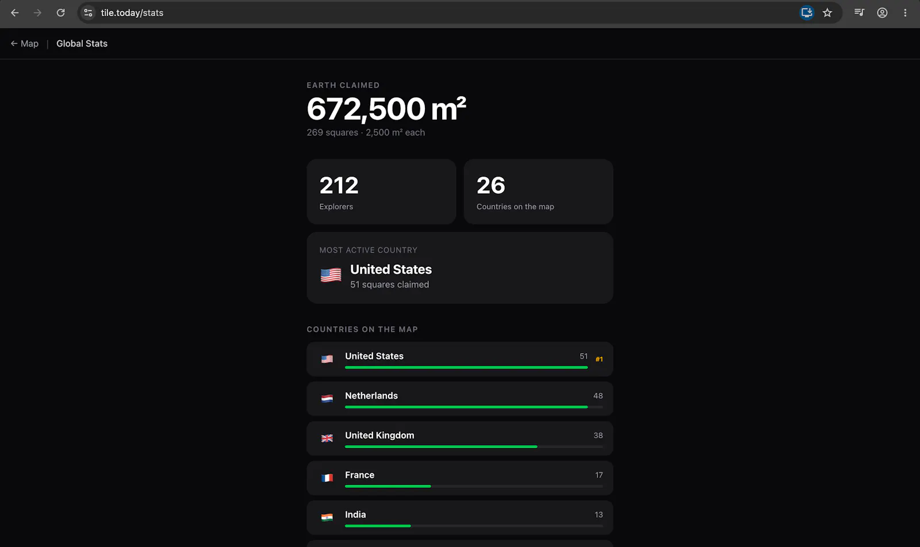Image resolution: width=920 pixels, height=547 pixels.
Task: Click the India progress bar
Action: 474,526
